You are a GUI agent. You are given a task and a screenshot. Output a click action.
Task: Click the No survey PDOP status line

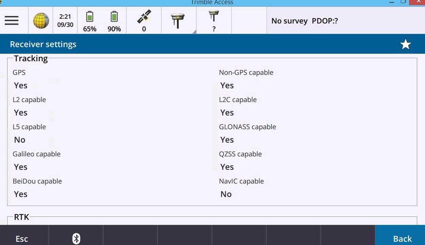click(305, 21)
